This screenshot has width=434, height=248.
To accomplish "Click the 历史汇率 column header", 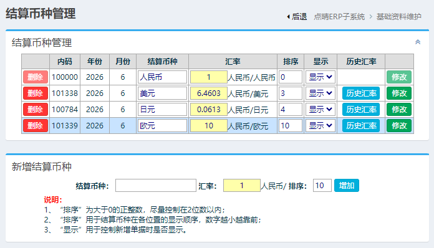I will click(361, 62).
